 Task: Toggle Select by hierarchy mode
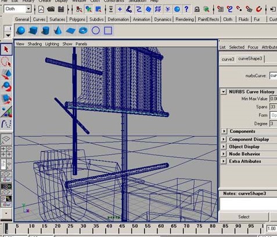[79, 9]
